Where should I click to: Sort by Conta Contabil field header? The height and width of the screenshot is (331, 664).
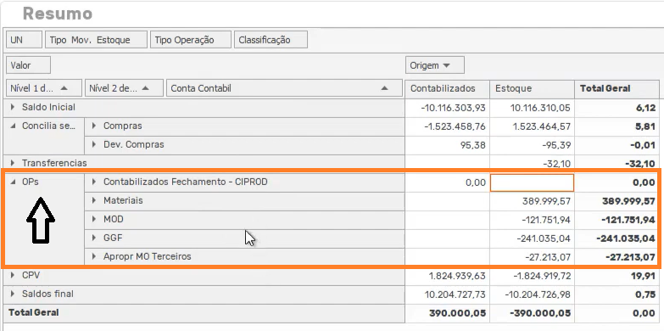click(284, 88)
